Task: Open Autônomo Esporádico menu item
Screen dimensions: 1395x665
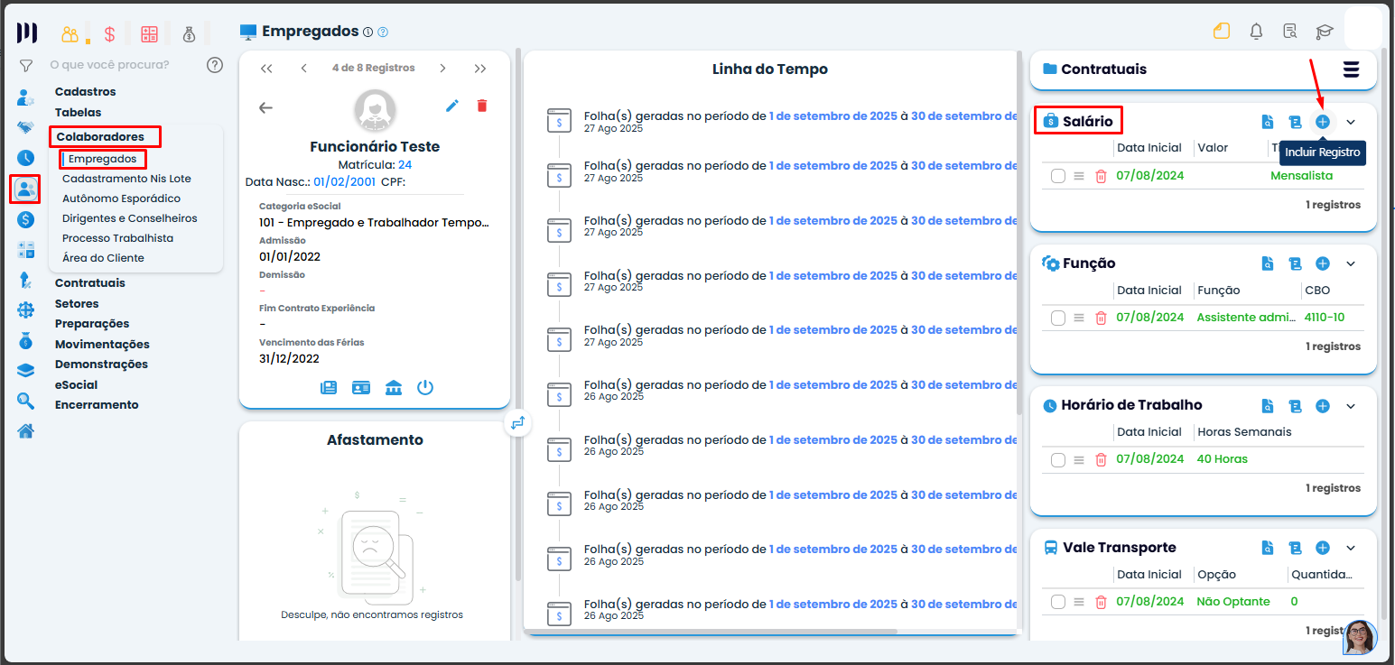Action: (121, 199)
